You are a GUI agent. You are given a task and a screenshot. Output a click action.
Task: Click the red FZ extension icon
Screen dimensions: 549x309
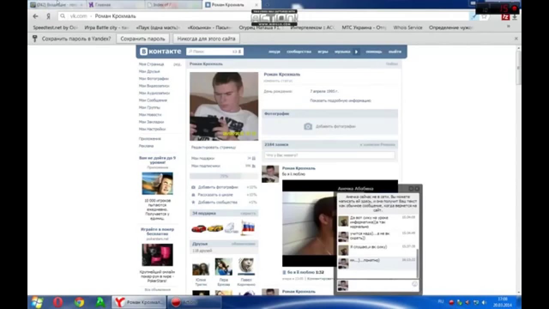[505, 17]
